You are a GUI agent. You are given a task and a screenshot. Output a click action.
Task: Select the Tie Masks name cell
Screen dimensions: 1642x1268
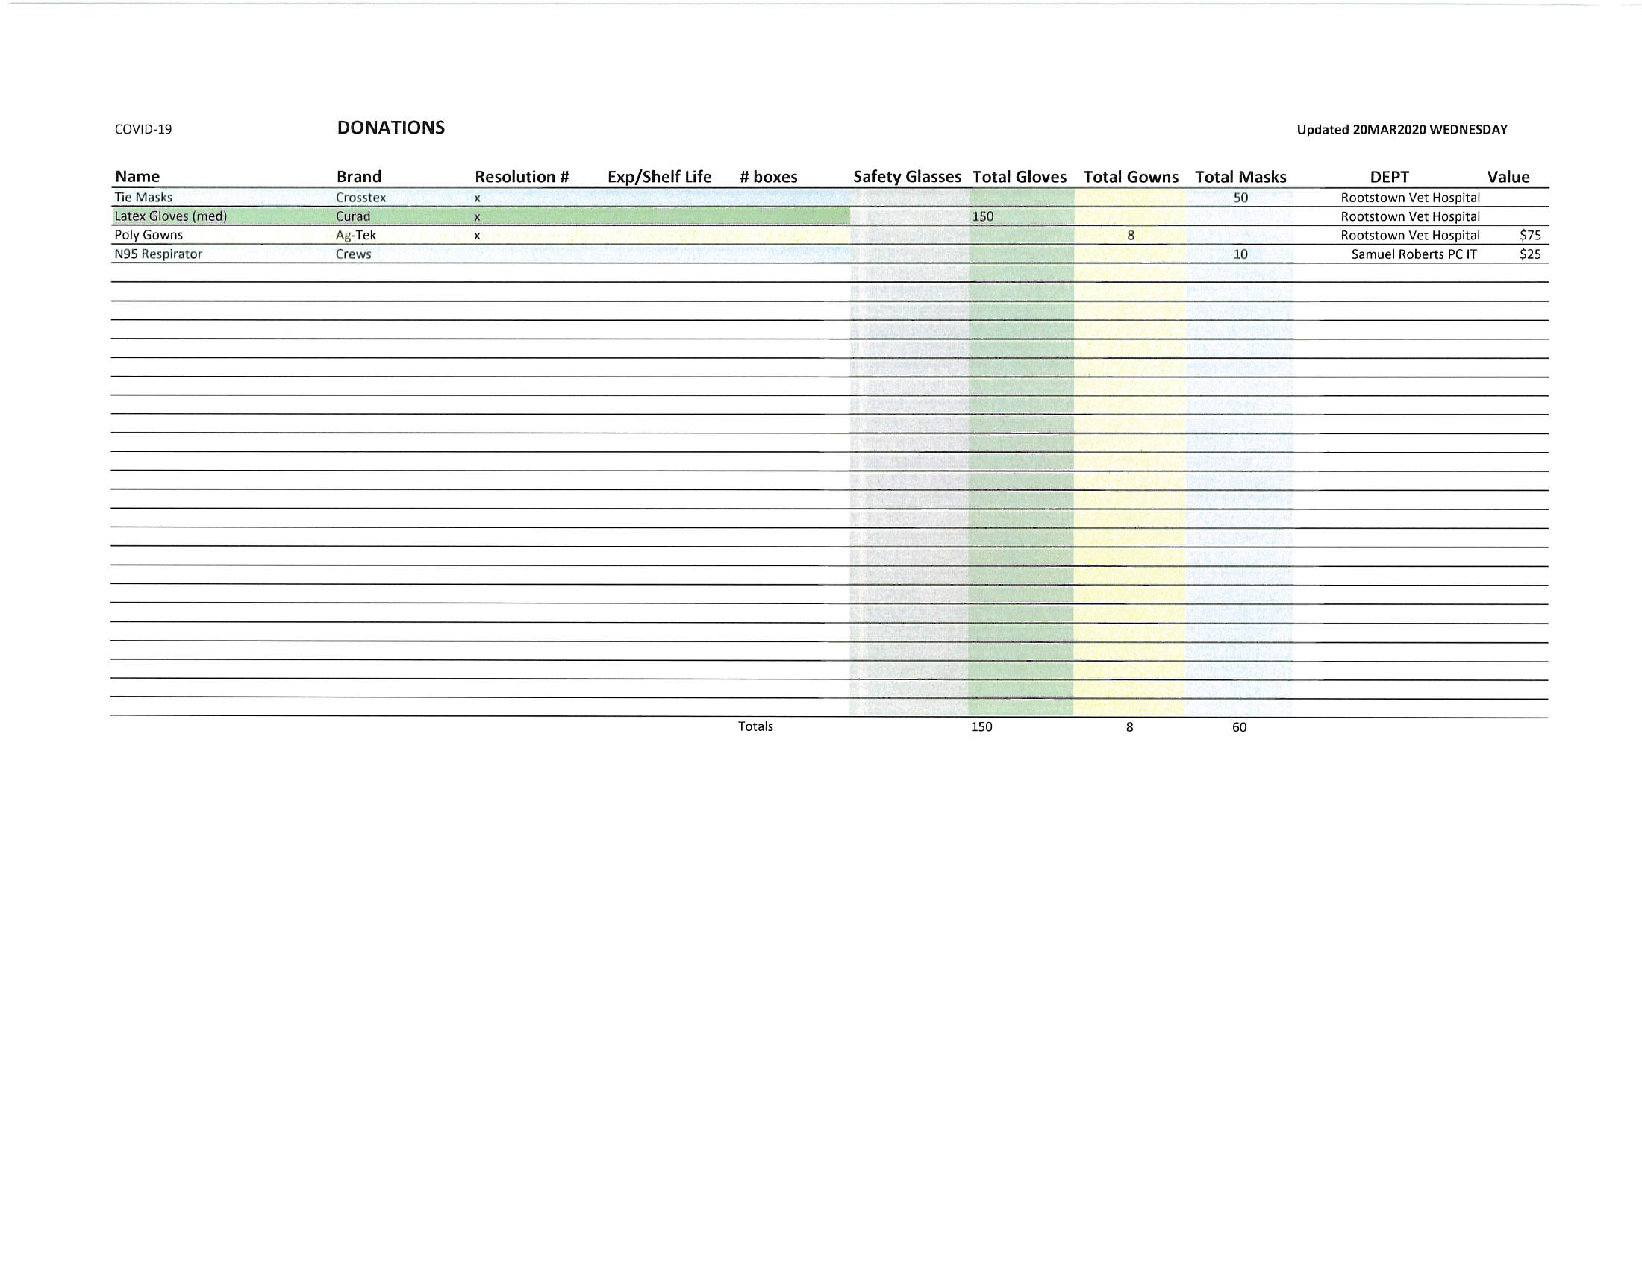click(143, 198)
